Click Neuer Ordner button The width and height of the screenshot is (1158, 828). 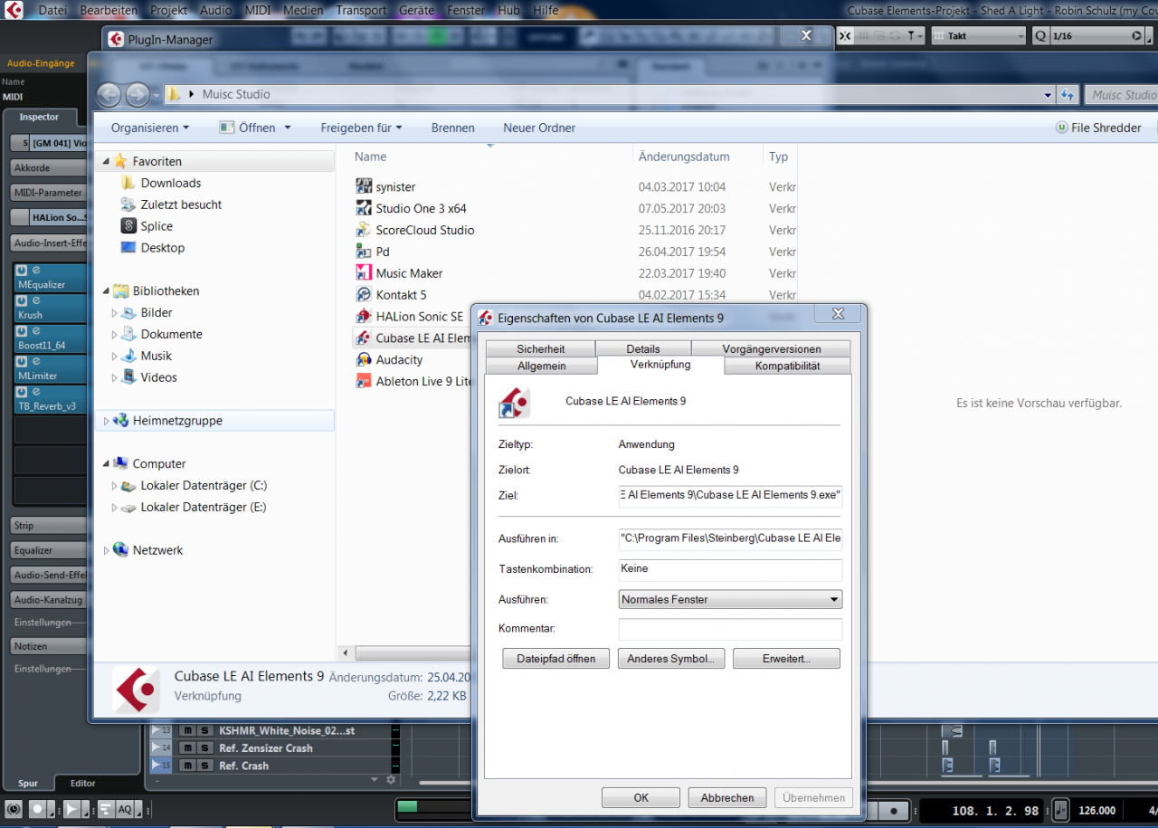[x=539, y=128]
